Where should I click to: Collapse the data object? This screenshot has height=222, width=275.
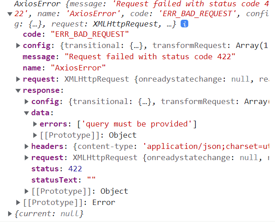coord(27,113)
